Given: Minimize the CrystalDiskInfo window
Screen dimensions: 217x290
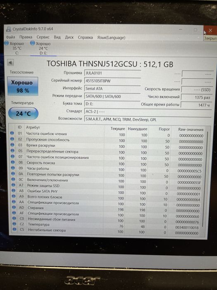Looking at the screenshot, I should pos(181,29).
